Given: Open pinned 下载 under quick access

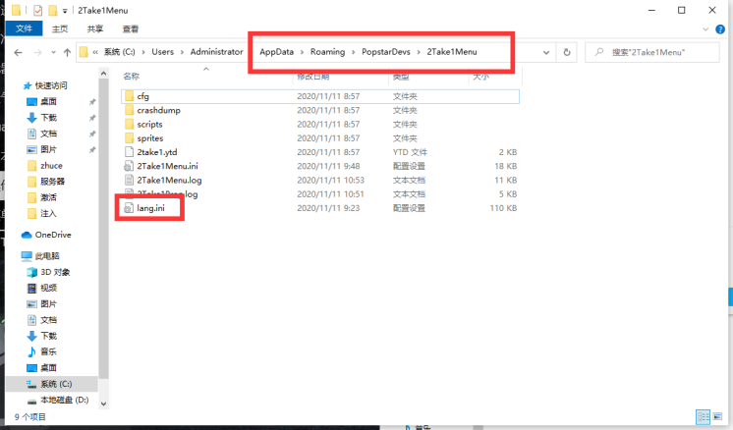Looking at the screenshot, I should coord(42,117).
